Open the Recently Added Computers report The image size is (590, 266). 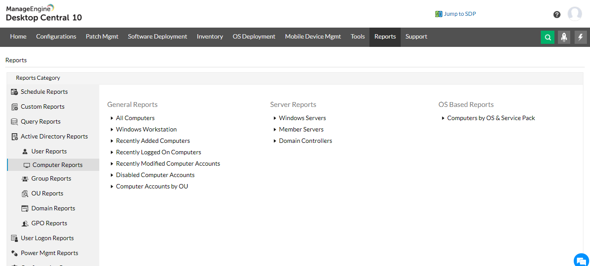153,141
